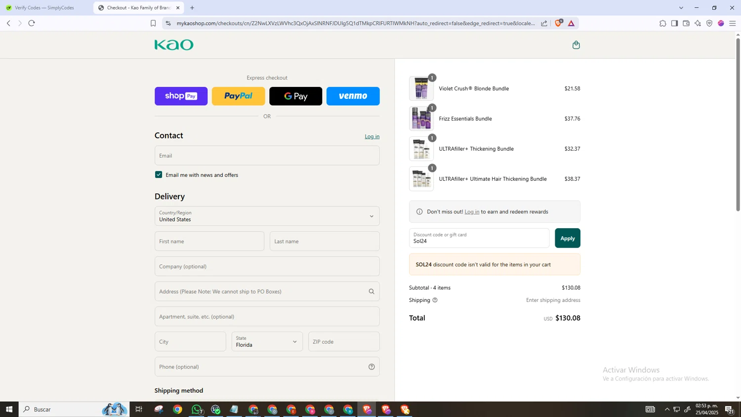This screenshot has width=741, height=417.
Task: Focus the Last name field
Action: [325, 241]
